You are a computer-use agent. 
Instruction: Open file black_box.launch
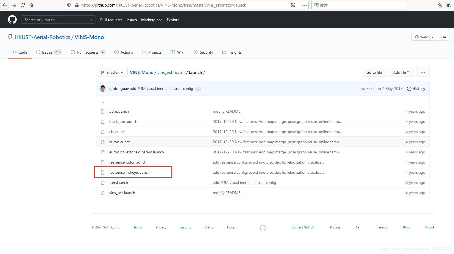123,122
